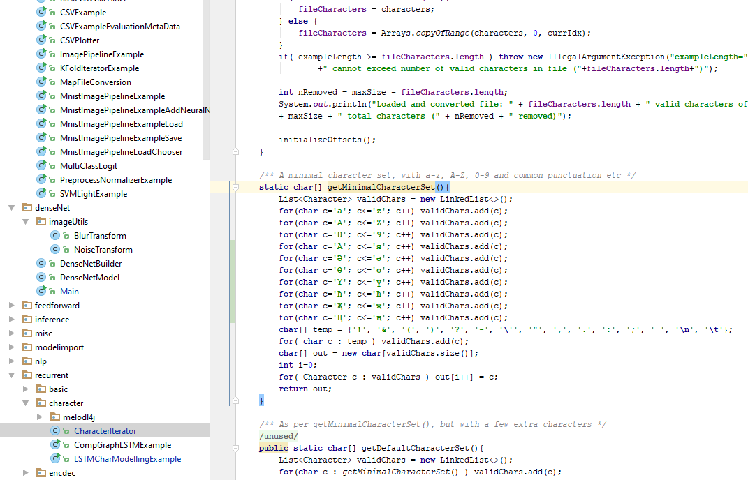This screenshot has width=748, height=480.
Task: Click the class icon of CharacterIterator
Action: (55, 430)
